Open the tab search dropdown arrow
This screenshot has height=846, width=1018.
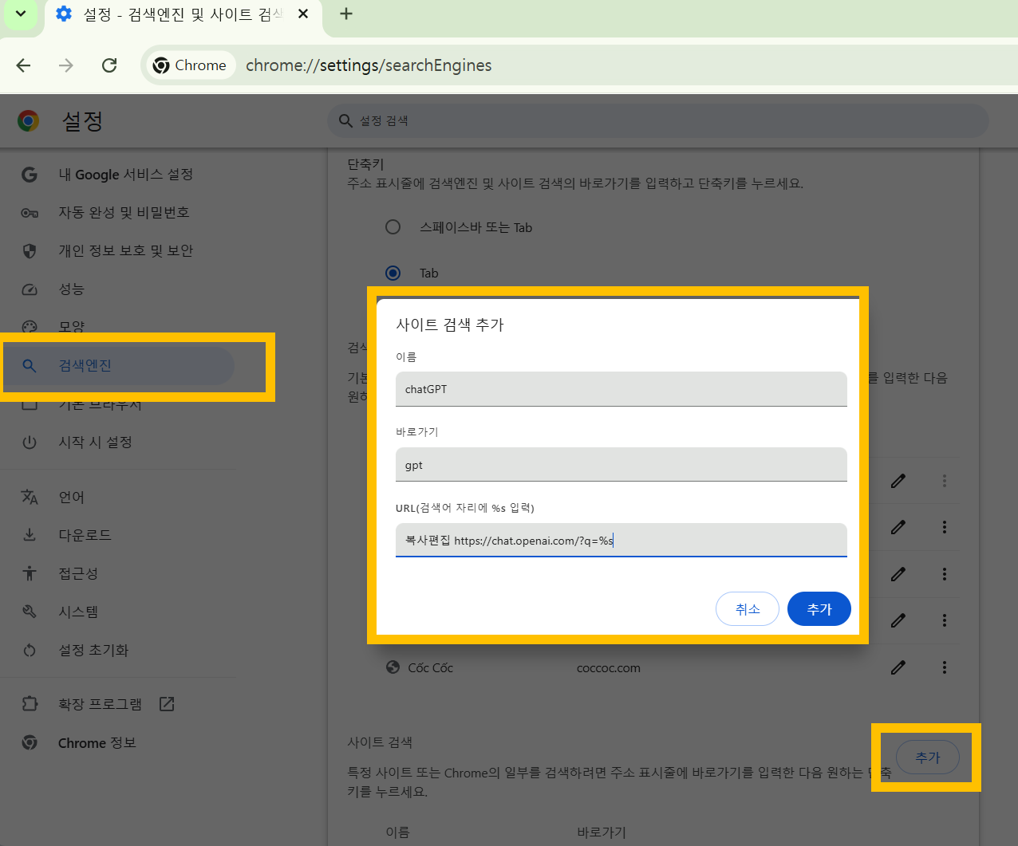(x=21, y=14)
